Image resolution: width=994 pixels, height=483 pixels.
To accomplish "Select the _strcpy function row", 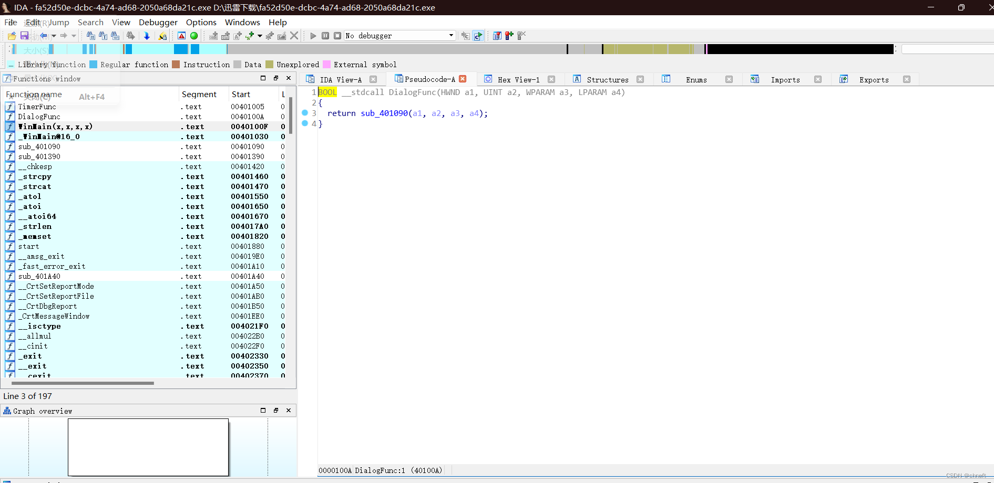I will [145, 176].
